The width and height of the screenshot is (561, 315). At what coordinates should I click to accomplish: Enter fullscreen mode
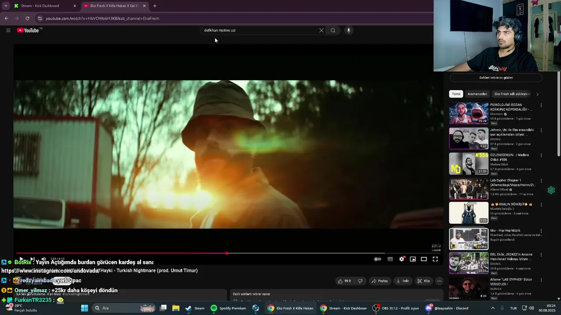click(435, 259)
